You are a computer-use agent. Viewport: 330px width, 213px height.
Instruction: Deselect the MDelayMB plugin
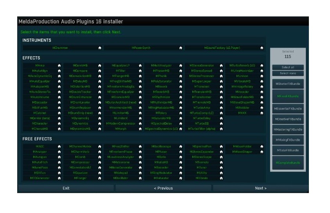pos(80,81)
